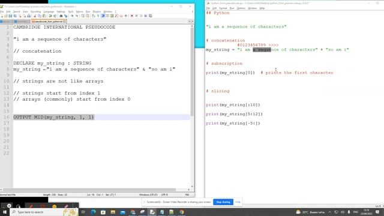The image size is (384, 216).
Task: Toggle Word Wrap icon in Notepad++ toolbar
Action: (94, 16)
